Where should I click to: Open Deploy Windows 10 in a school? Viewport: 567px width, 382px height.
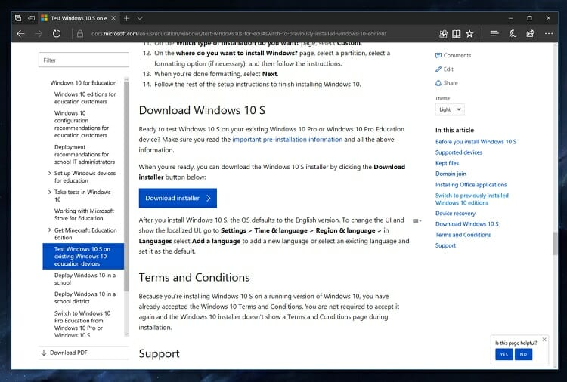click(x=85, y=279)
